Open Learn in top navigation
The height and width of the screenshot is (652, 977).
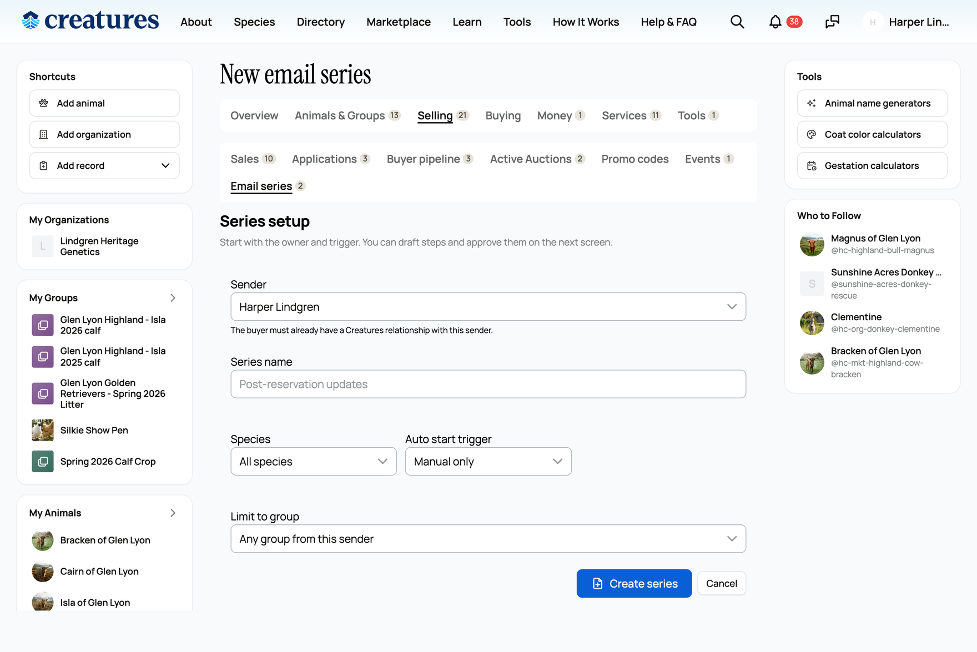(x=467, y=22)
